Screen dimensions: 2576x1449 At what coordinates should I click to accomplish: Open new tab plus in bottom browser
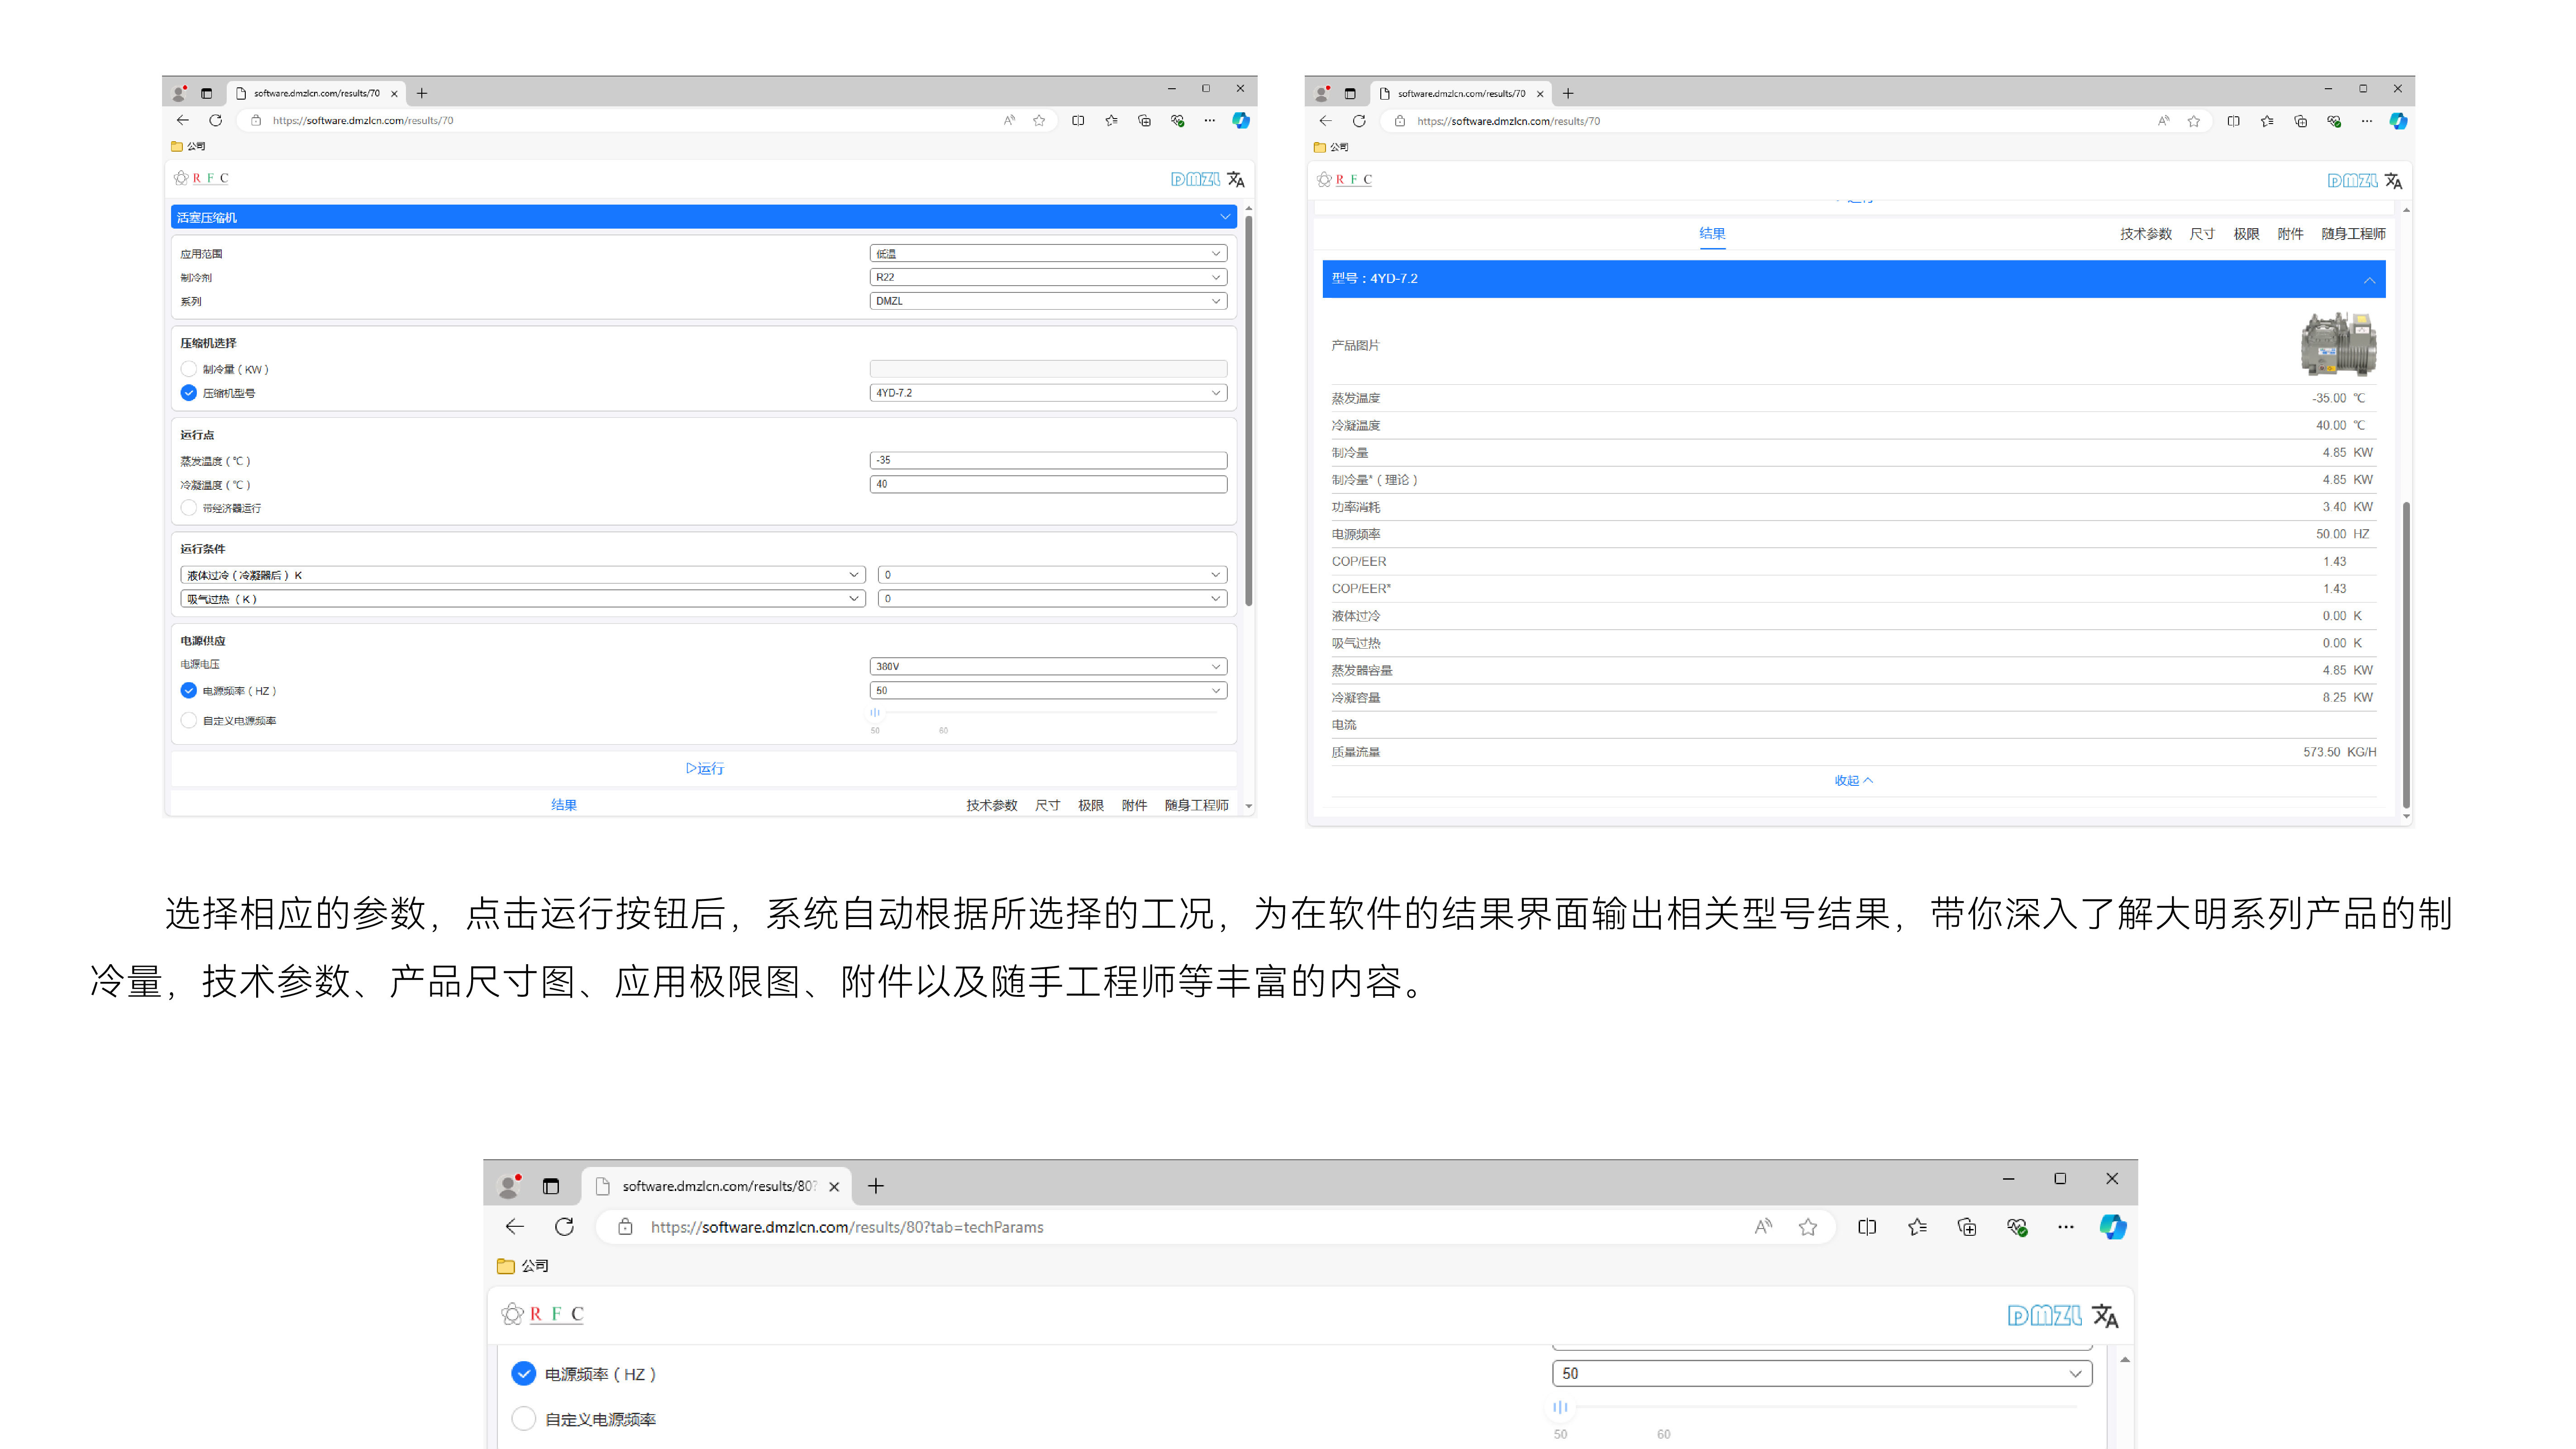pos(876,1186)
